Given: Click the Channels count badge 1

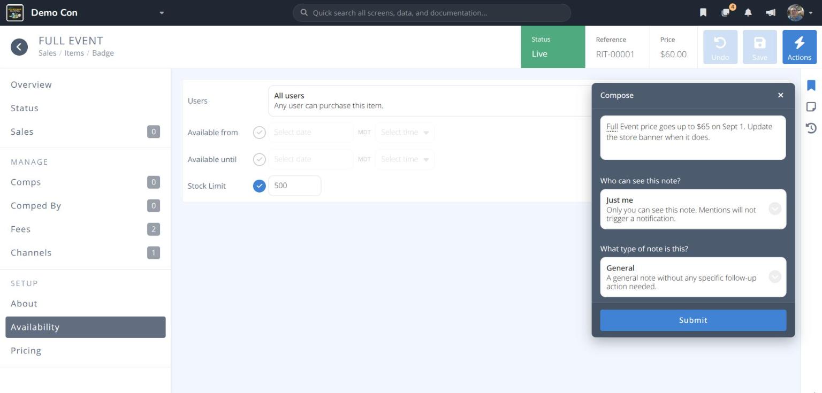Looking at the screenshot, I should 154,253.
